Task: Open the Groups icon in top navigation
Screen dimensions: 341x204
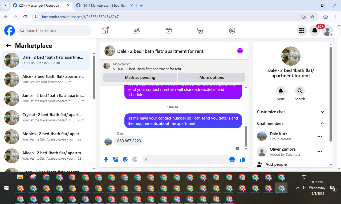Action: [232, 31]
